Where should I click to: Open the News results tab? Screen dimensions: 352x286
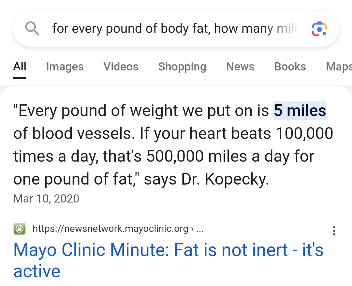pyautogui.click(x=240, y=67)
